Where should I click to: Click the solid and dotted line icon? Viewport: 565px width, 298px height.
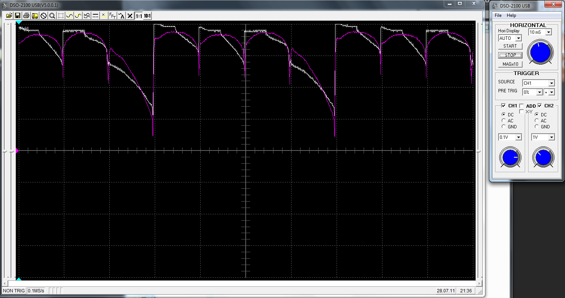[x=95, y=16]
